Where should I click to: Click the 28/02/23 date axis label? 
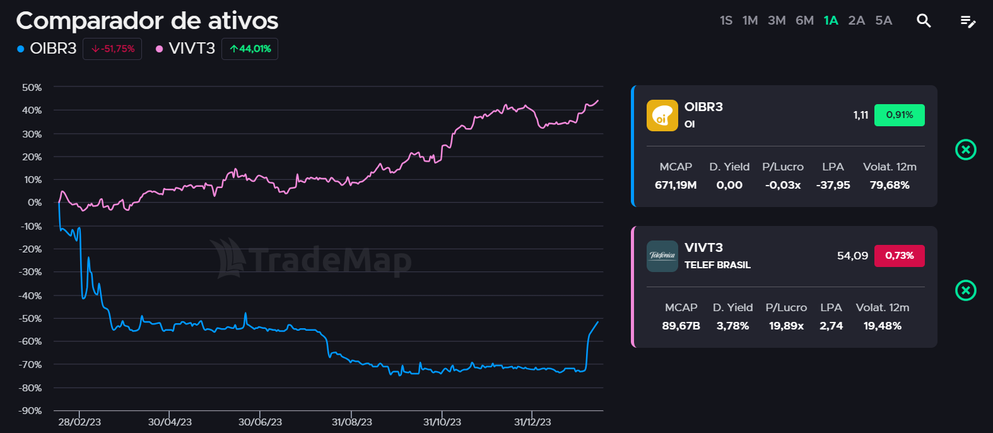(x=79, y=422)
